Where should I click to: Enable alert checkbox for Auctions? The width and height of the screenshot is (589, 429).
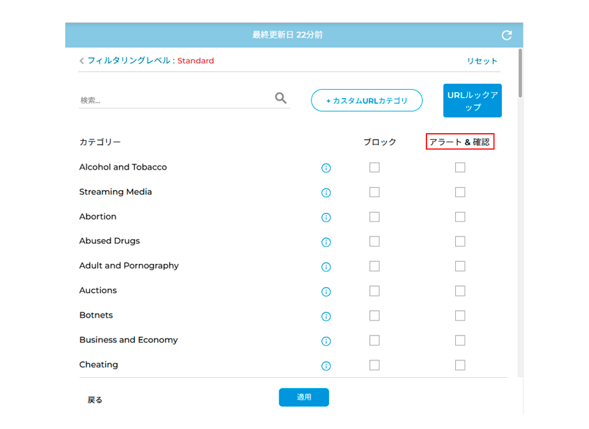(x=460, y=291)
